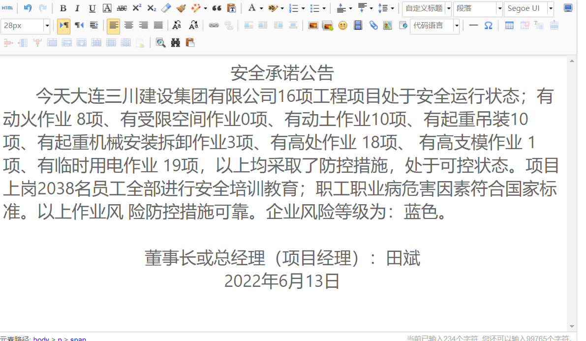Insert an emoticon
Viewport: 586px width, 341px height.
click(343, 25)
